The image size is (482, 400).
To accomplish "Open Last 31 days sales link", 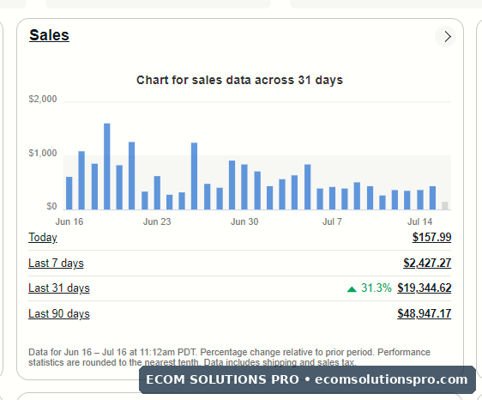I will coord(59,288).
